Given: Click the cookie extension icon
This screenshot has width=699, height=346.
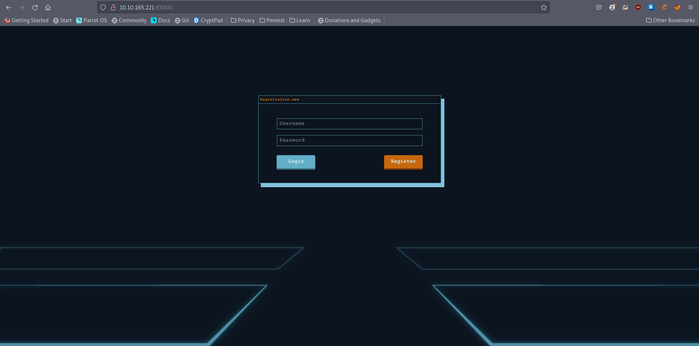Looking at the screenshot, I should tap(664, 7).
